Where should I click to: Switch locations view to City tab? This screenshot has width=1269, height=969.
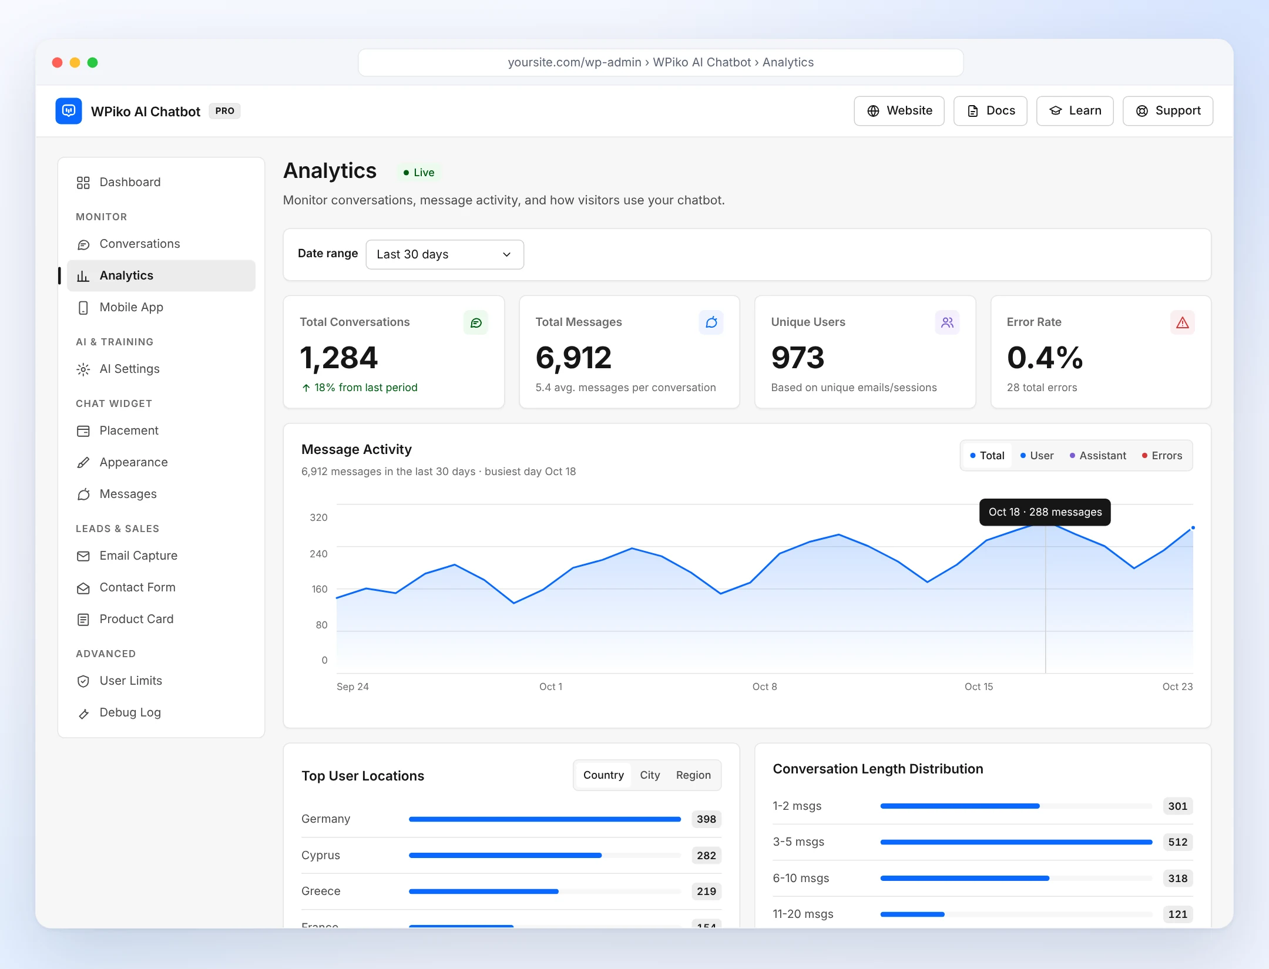650,775
